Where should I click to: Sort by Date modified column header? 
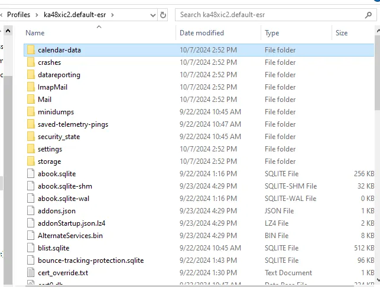(202, 33)
